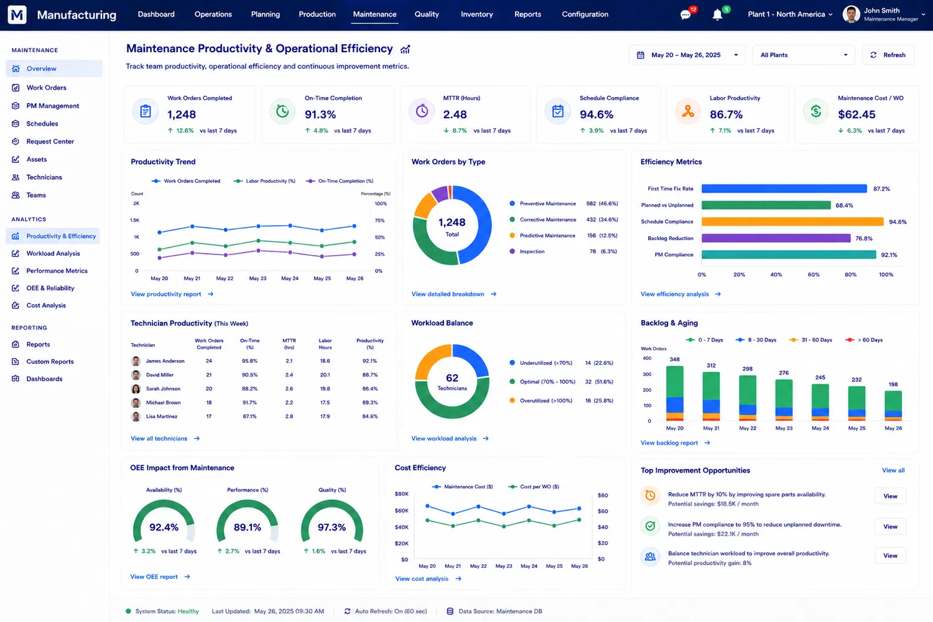Open the All Plants dropdown

pos(804,55)
